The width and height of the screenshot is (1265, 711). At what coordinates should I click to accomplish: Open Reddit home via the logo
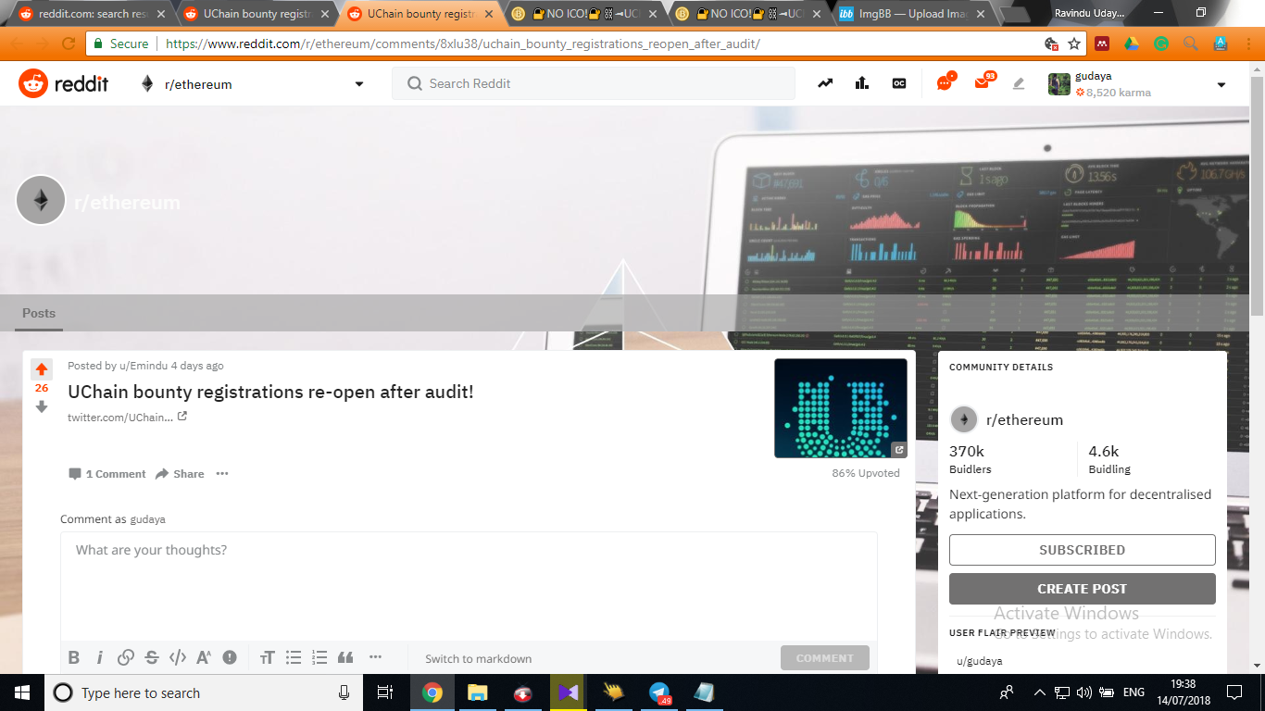tap(63, 84)
